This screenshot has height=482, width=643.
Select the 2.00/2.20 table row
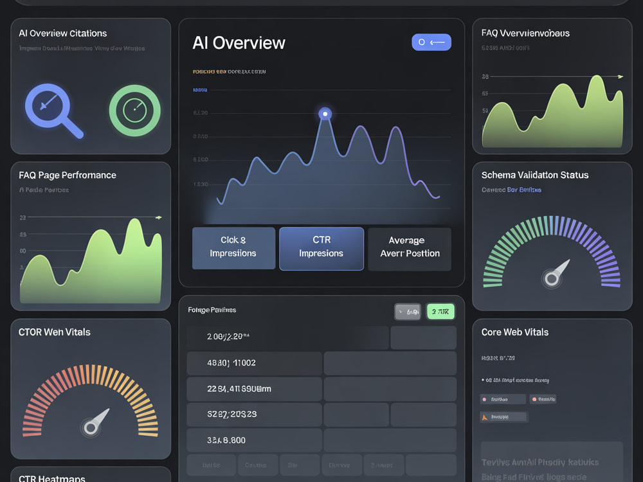(321, 337)
